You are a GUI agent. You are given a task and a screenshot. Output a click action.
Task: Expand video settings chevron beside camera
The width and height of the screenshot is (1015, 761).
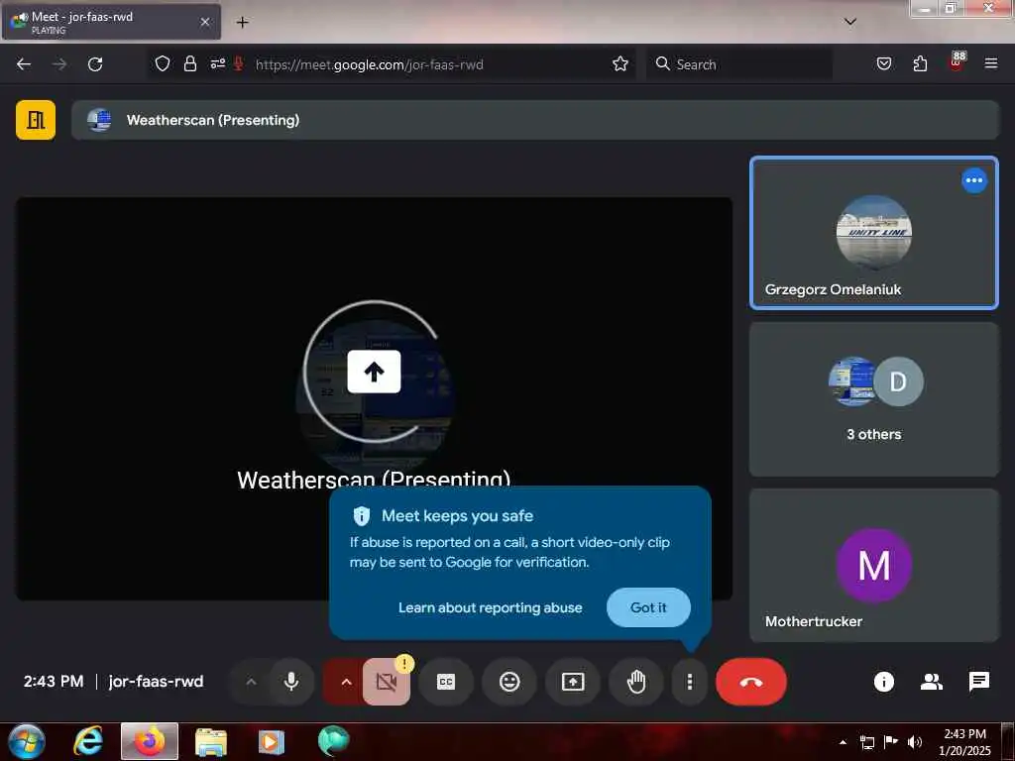(x=346, y=682)
